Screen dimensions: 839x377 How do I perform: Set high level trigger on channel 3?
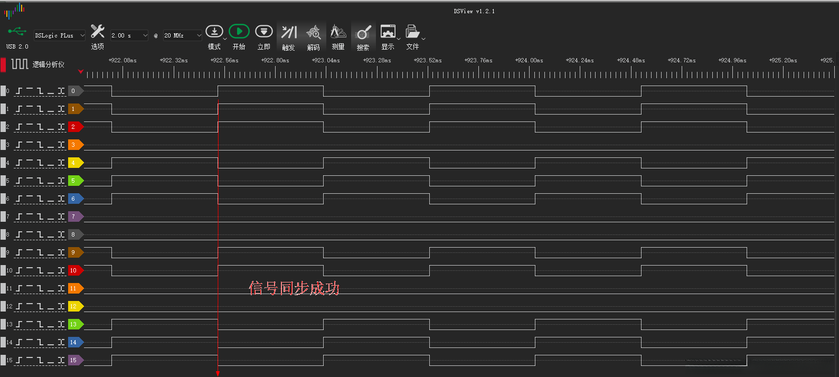tap(30, 145)
